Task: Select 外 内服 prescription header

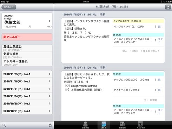Action: coord(138,74)
